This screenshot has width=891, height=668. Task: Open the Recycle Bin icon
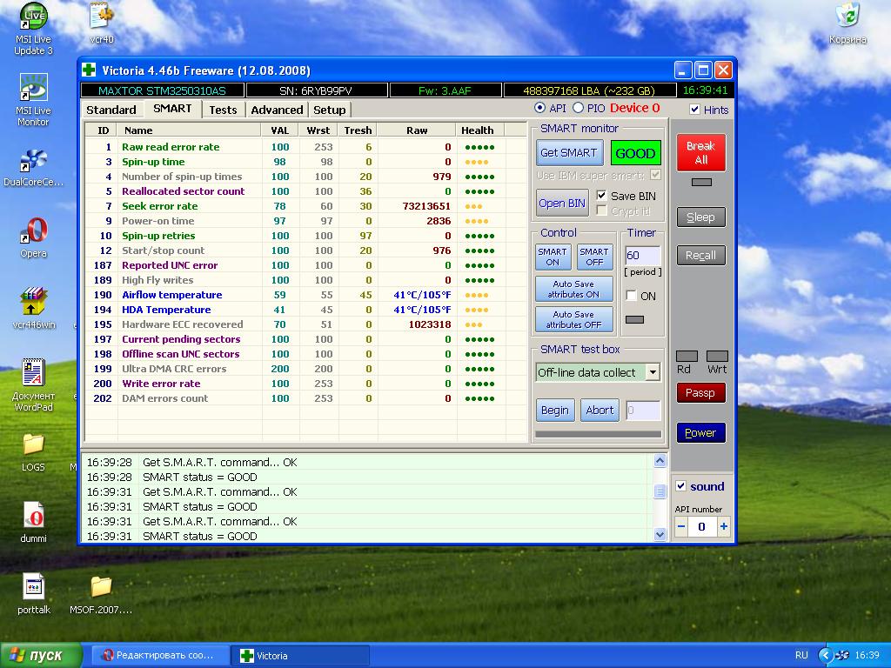click(847, 17)
